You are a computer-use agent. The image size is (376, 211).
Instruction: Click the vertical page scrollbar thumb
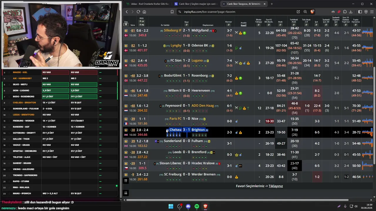[374, 116]
